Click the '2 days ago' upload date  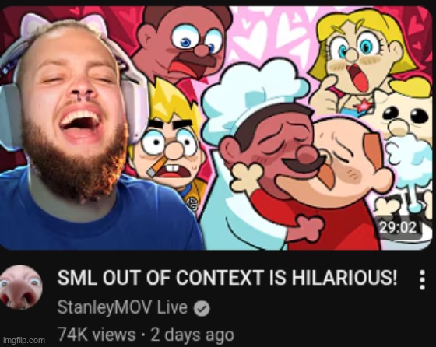pos(192,335)
